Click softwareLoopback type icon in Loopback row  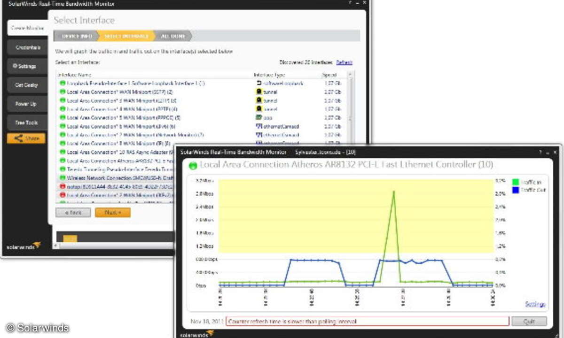[x=258, y=83]
